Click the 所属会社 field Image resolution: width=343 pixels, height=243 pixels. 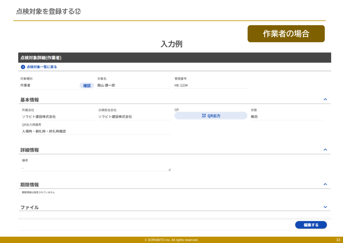[x=58, y=117]
